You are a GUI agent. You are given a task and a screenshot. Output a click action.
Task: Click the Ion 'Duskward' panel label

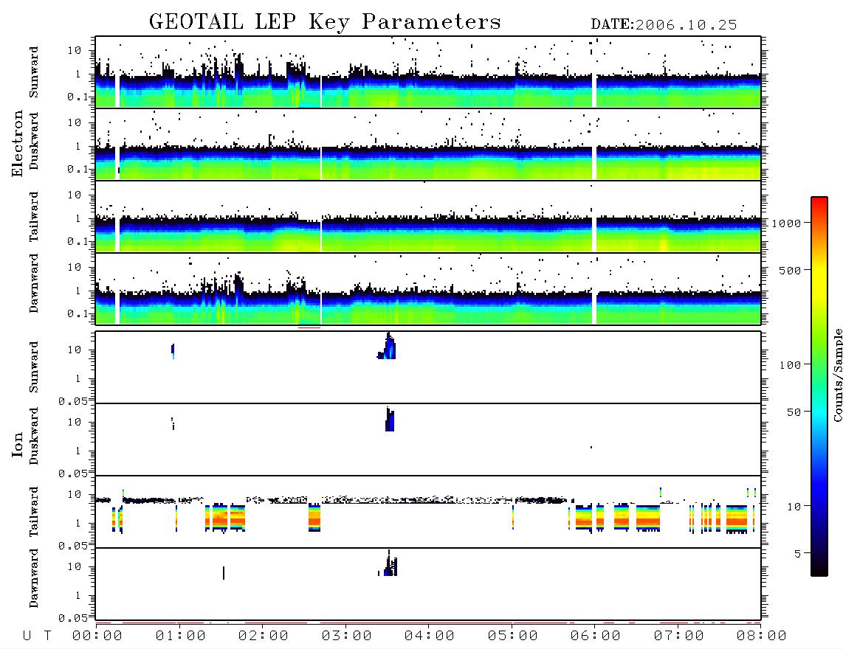(x=34, y=437)
